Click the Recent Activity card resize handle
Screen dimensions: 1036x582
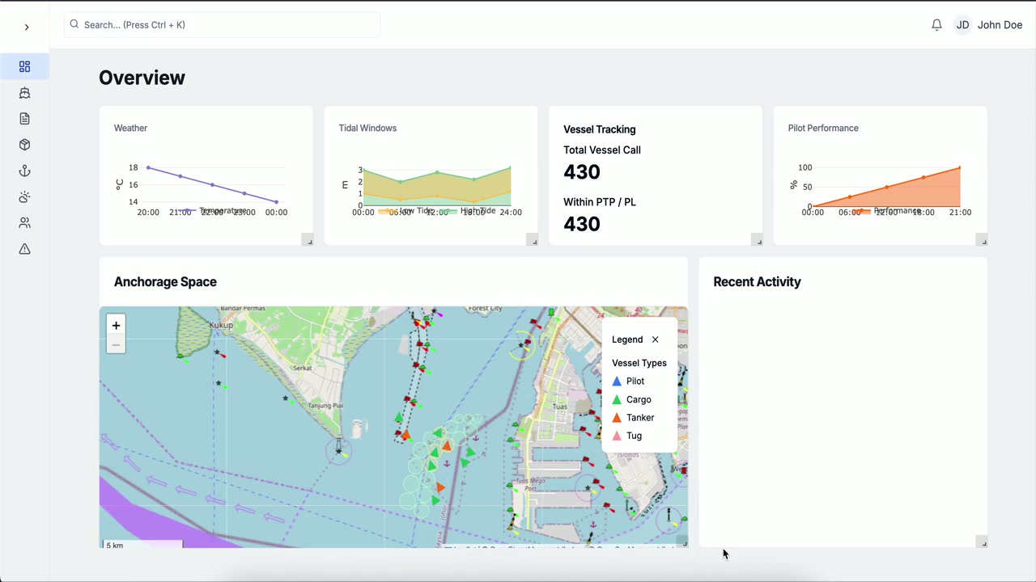982,542
